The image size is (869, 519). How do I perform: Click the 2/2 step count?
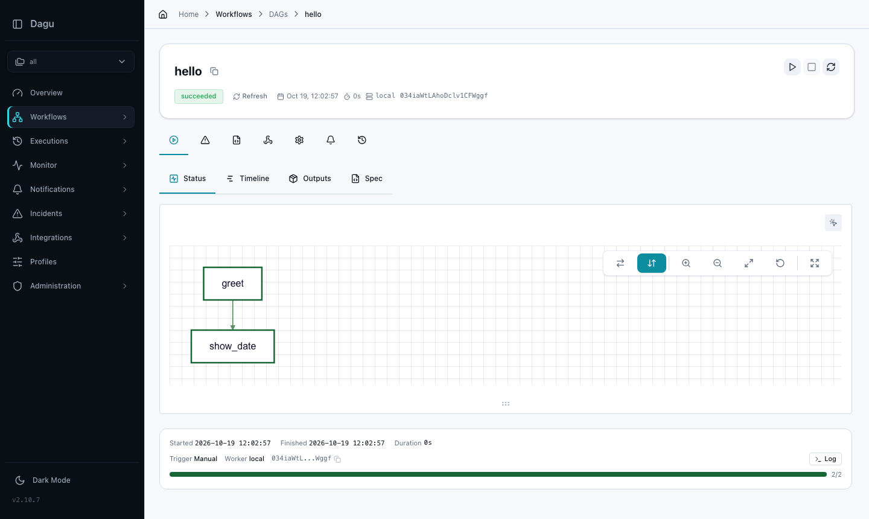pyautogui.click(x=836, y=475)
